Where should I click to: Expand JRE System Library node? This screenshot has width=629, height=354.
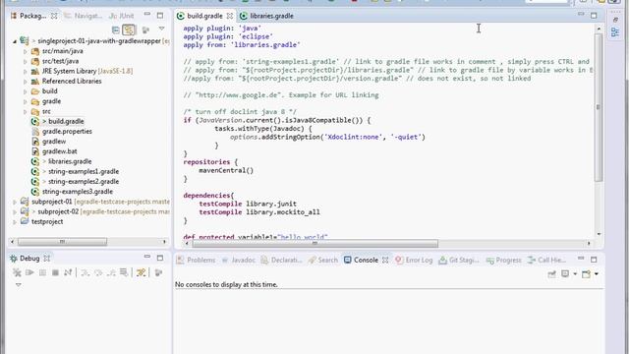click(25, 72)
